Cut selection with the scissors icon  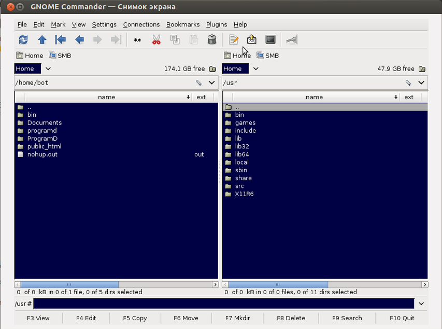(x=156, y=39)
